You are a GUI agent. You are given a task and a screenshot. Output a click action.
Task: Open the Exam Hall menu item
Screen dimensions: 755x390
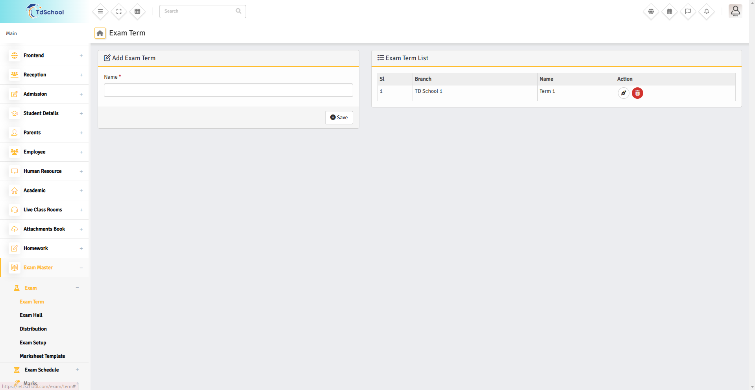click(x=31, y=315)
